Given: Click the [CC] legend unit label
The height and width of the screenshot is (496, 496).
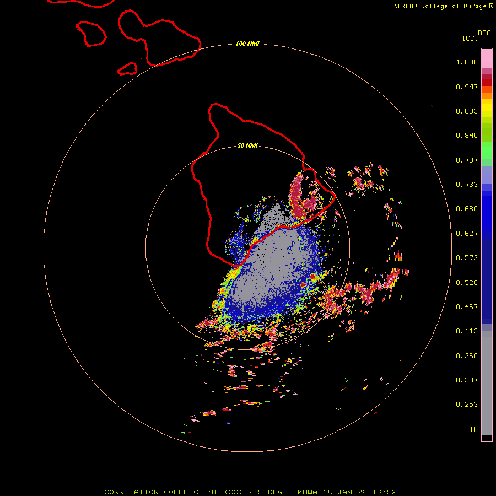Looking at the screenshot, I should [470, 38].
